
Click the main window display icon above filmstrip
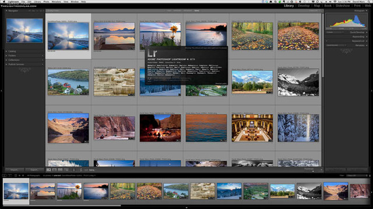click(4, 175)
